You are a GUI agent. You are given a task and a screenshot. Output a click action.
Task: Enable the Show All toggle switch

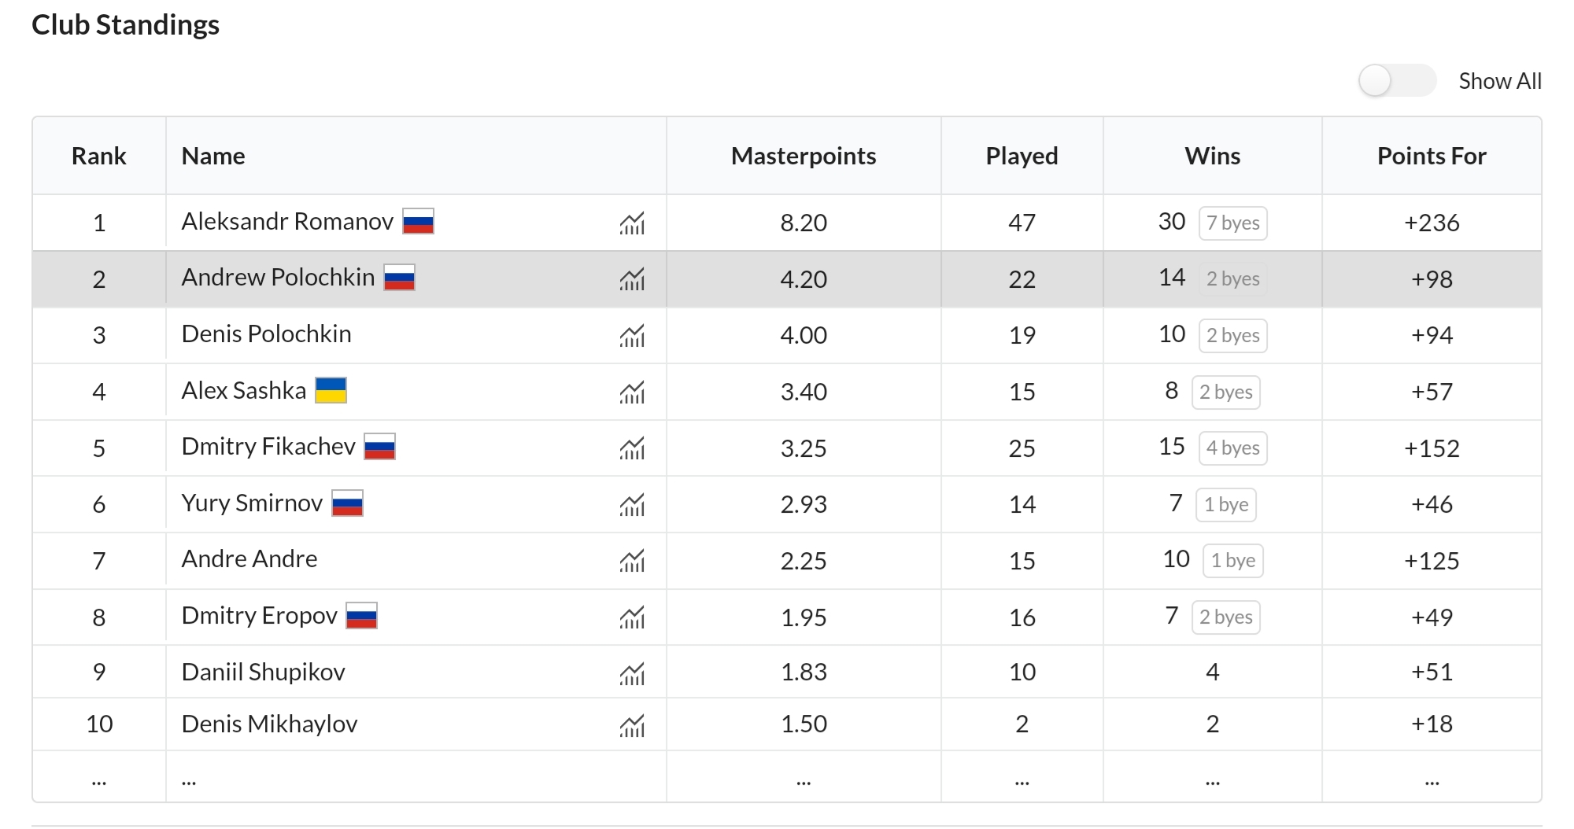pos(1397,81)
